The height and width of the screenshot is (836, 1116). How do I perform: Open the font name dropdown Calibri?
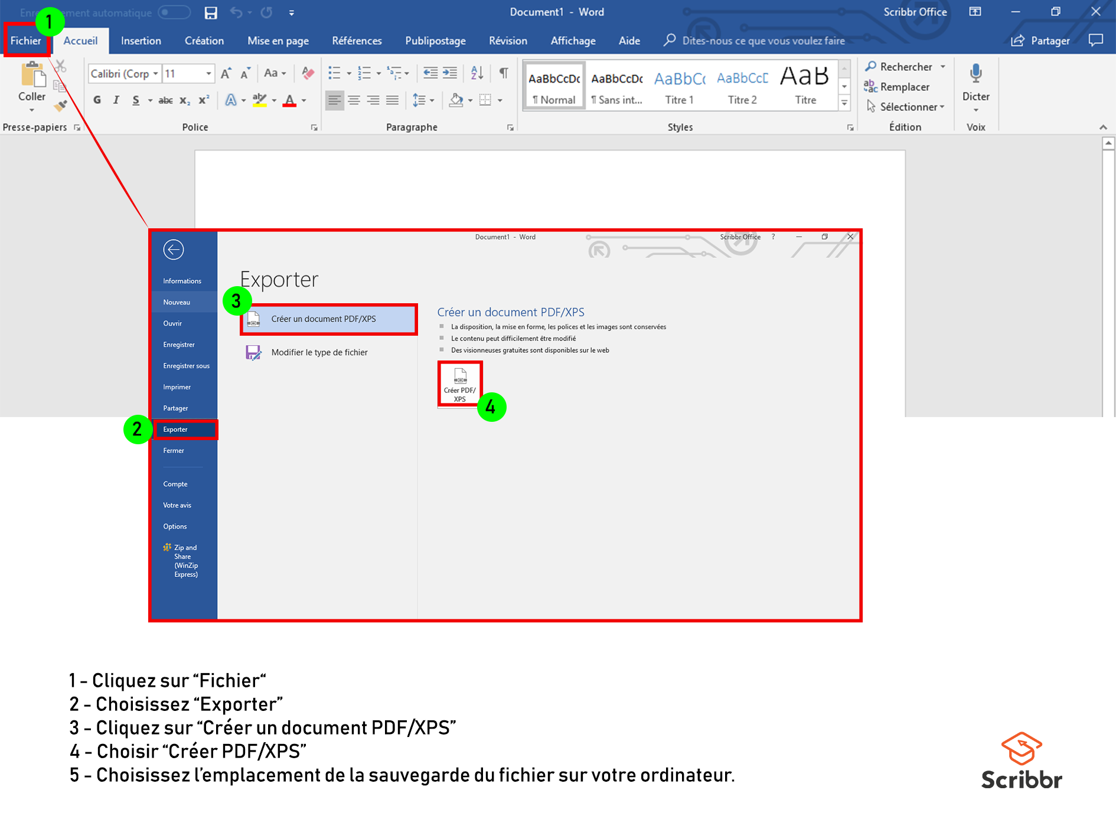click(155, 74)
